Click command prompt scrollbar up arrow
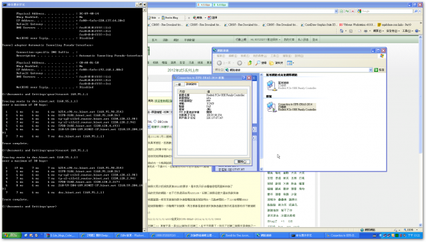The image size is (426, 242). pos(144,10)
